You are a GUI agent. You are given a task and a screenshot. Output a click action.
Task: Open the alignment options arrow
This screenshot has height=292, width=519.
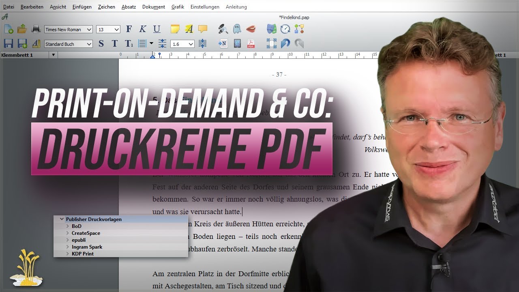point(151,43)
